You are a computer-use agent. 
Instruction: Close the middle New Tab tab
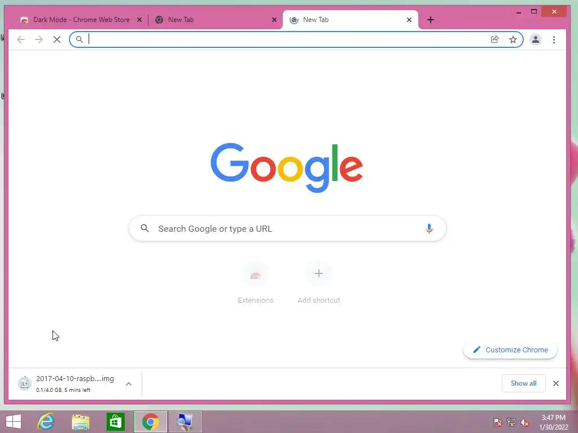274,20
